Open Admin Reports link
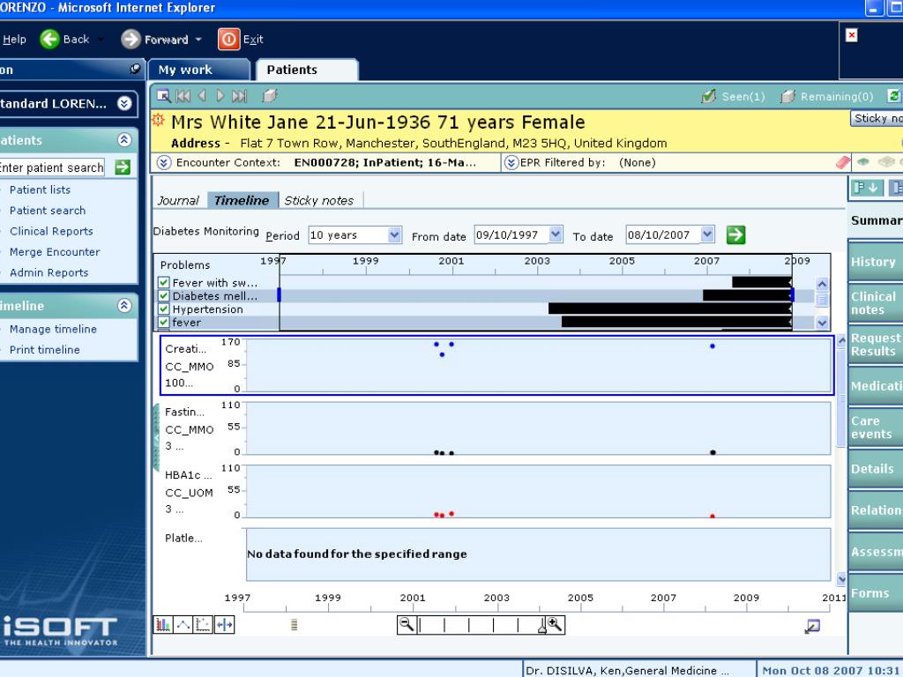The height and width of the screenshot is (677, 903). tap(49, 272)
